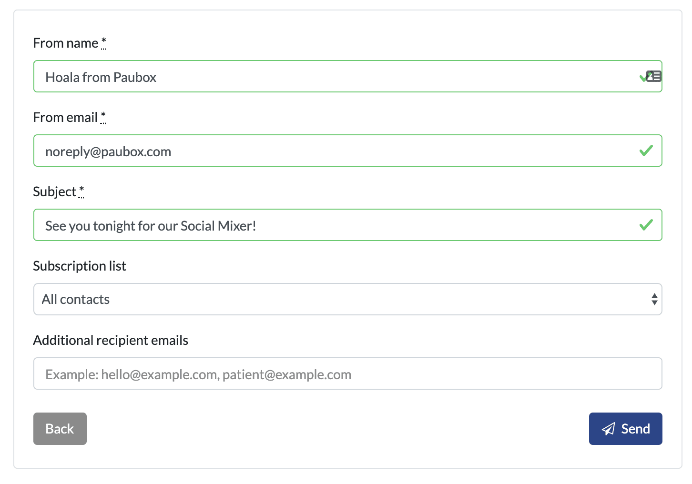Viewport: 692px width, 484px height.
Task: Click the paper plane icon on Send
Action: (x=608, y=429)
